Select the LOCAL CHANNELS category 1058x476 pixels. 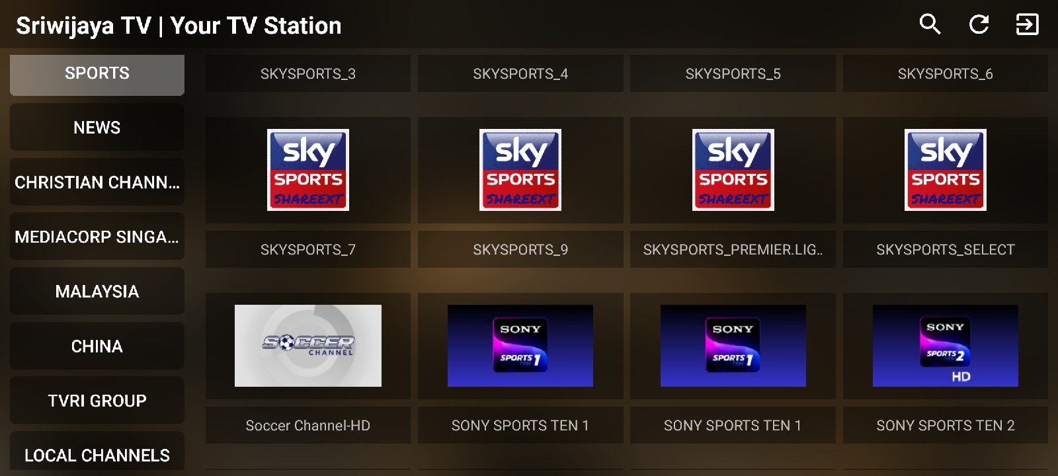point(97,454)
